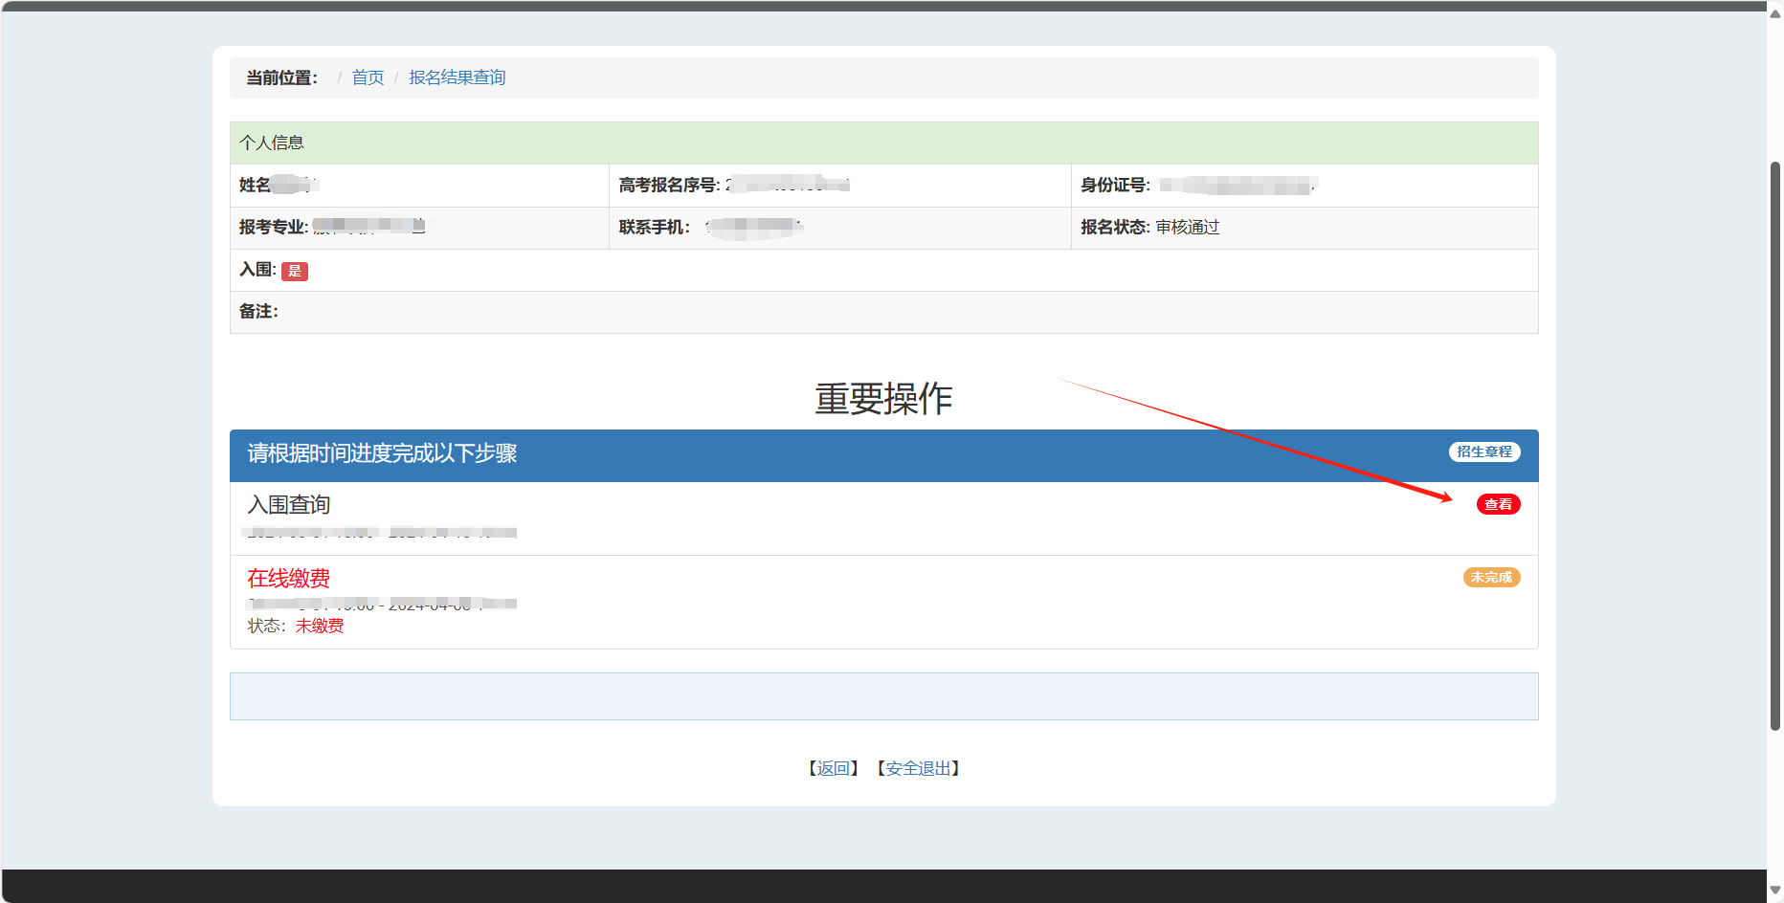Open 报名结果查询 breadcrumb link
The height and width of the screenshot is (903, 1784).
click(x=457, y=77)
